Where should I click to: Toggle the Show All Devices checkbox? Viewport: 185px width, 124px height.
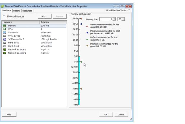pyautogui.click(x=4, y=16)
